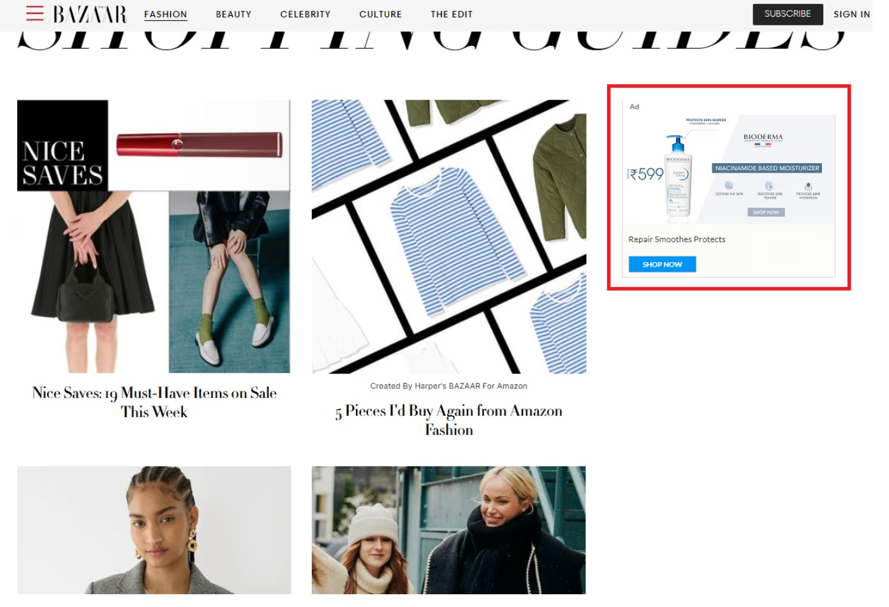Viewport: 889px width, 607px height.
Task: Open 5 Pieces I'd Buy Again article title
Action: [449, 420]
